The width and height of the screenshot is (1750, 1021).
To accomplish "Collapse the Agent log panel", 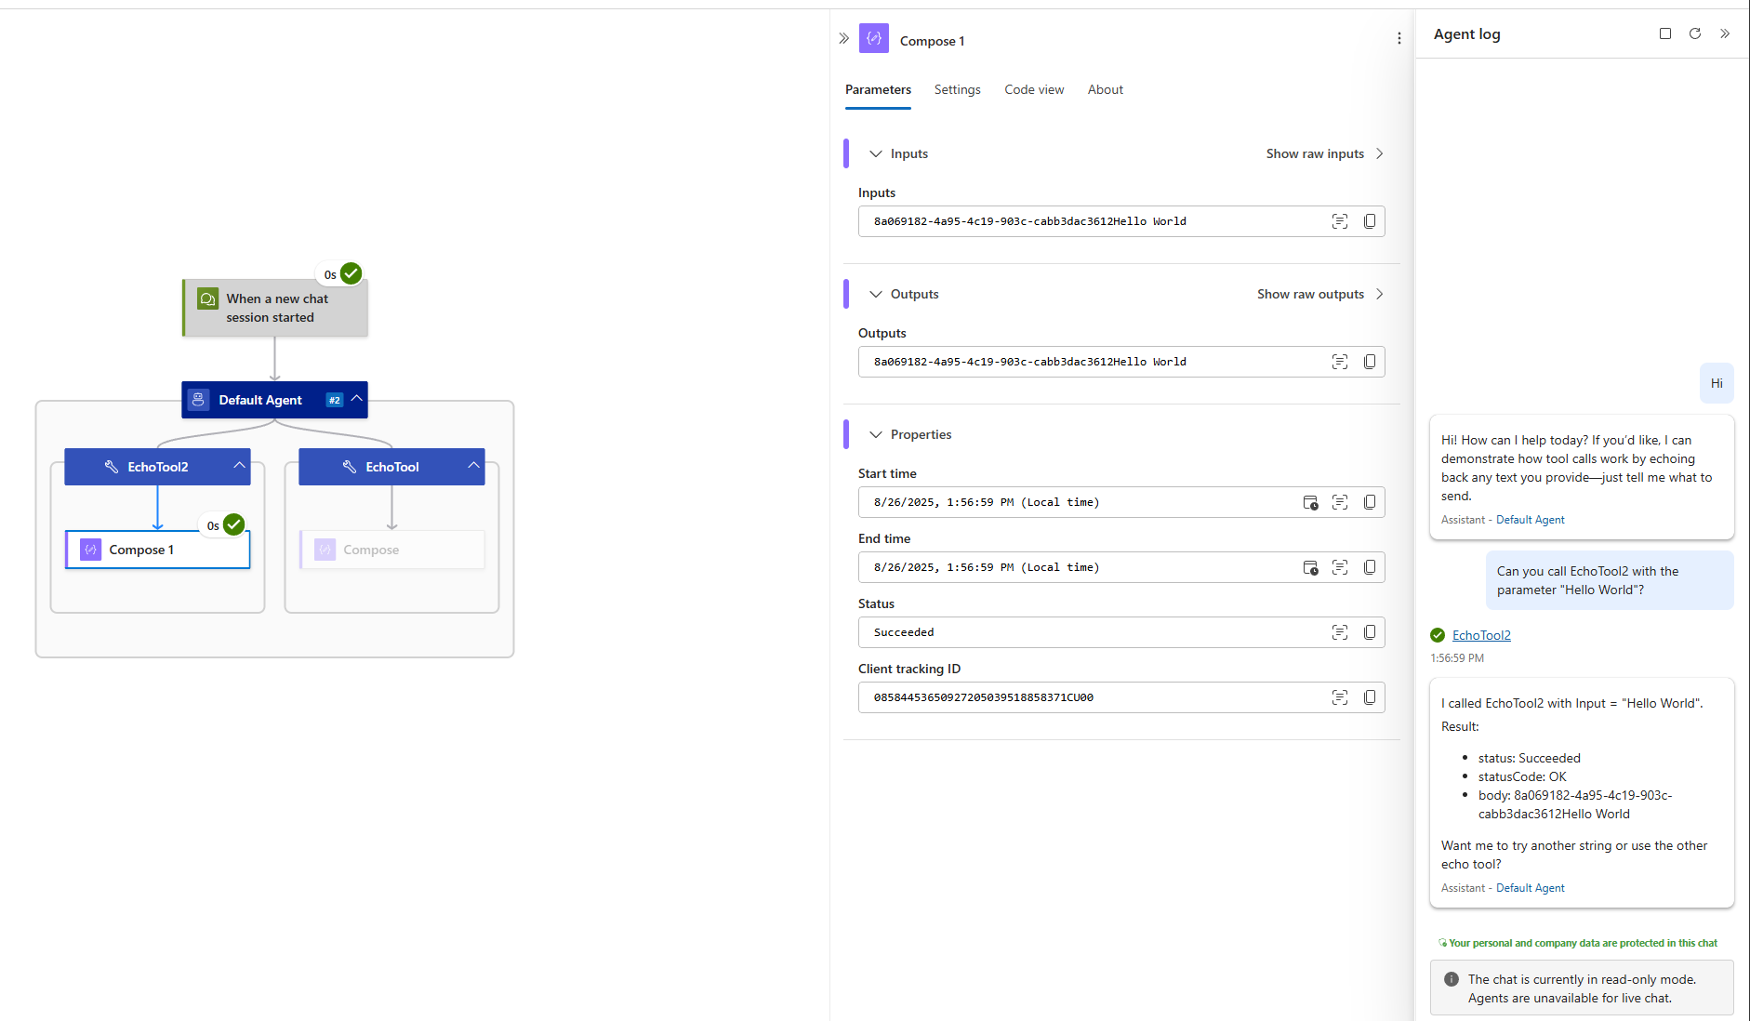I will [1725, 33].
